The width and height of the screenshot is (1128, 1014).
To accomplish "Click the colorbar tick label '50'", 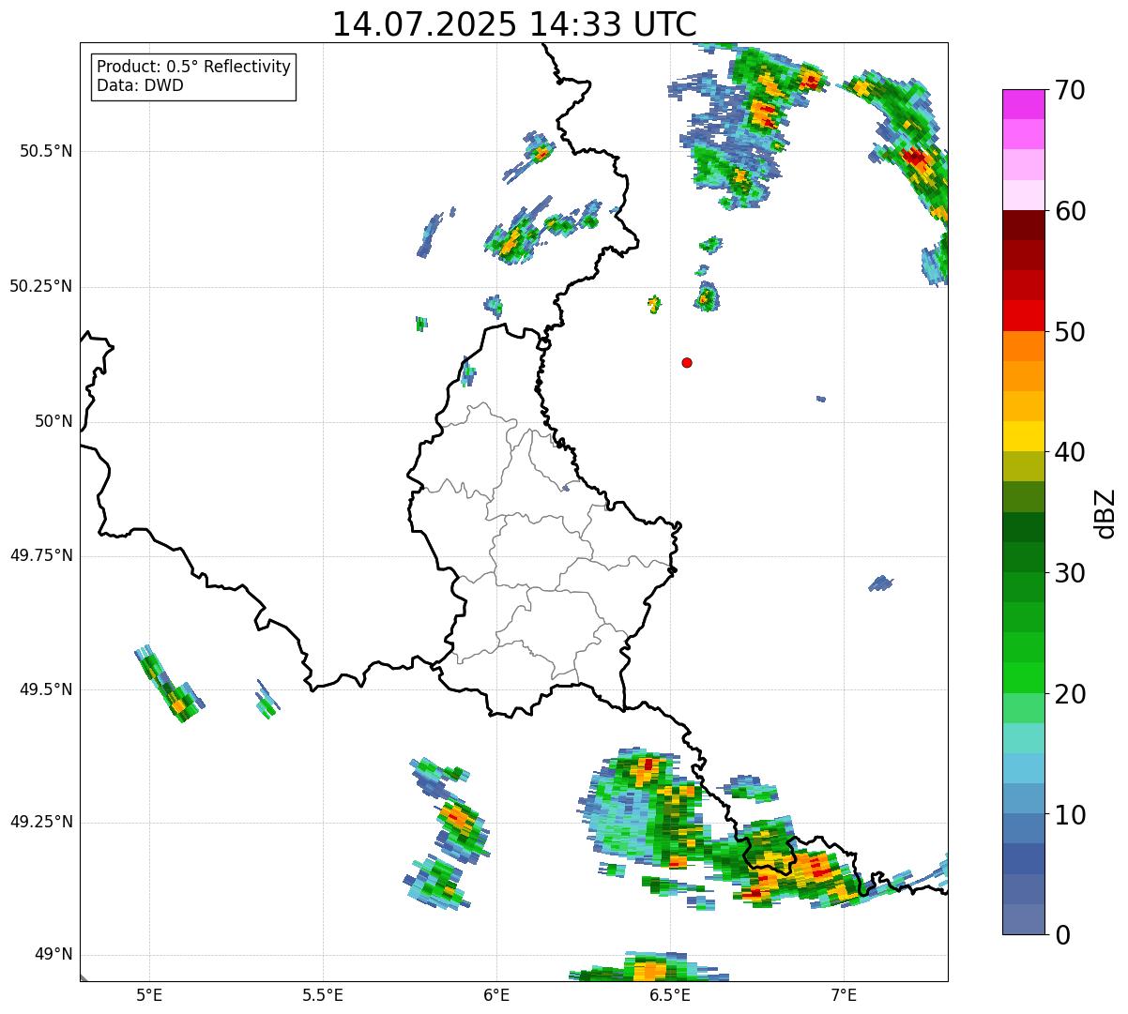I will click(1070, 332).
